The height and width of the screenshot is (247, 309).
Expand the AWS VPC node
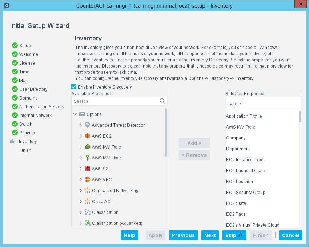pos(81,180)
